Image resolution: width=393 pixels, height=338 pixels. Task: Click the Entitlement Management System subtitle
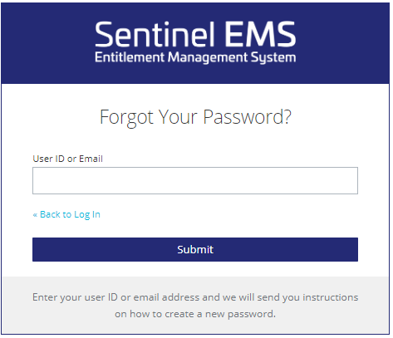[x=195, y=57]
